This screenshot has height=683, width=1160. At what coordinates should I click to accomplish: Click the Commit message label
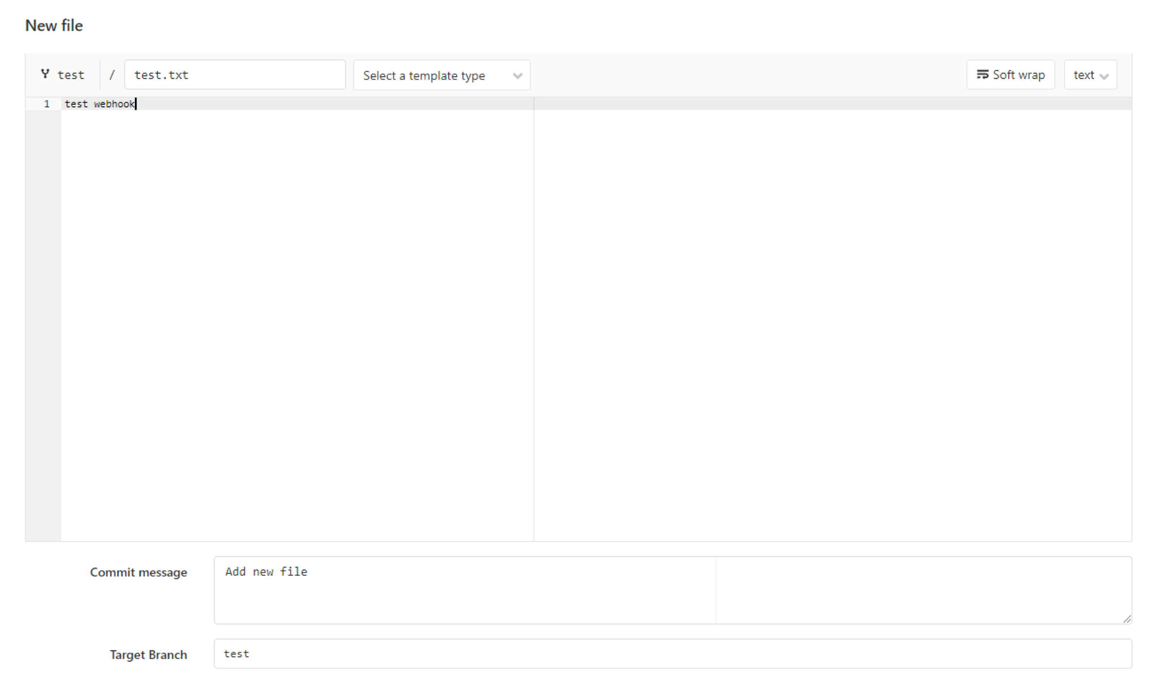[138, 572]
